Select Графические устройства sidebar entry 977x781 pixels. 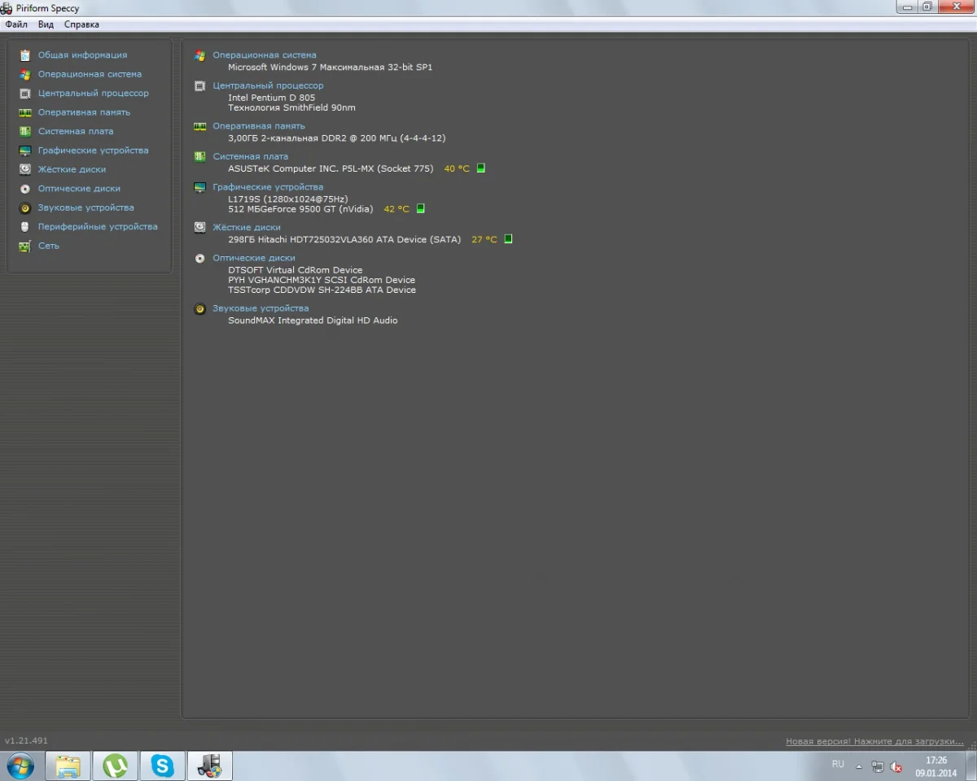pos(93,151)
